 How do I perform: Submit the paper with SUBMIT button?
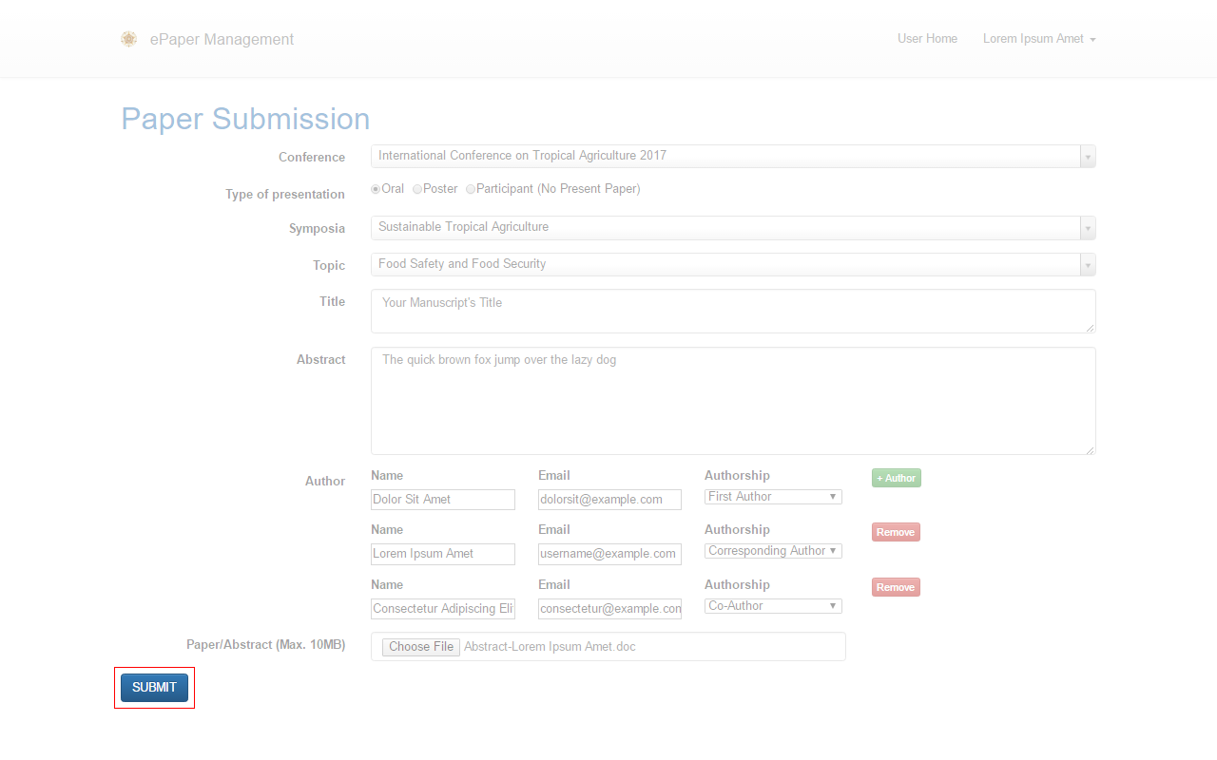click(x=154, y=688)
